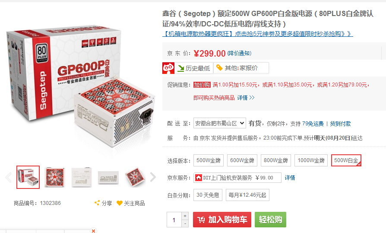Image resolution: width=386 pixels, height=233 pixels.
Task: Click the owl price-comparison icon
Action: [x=168, y=68]
